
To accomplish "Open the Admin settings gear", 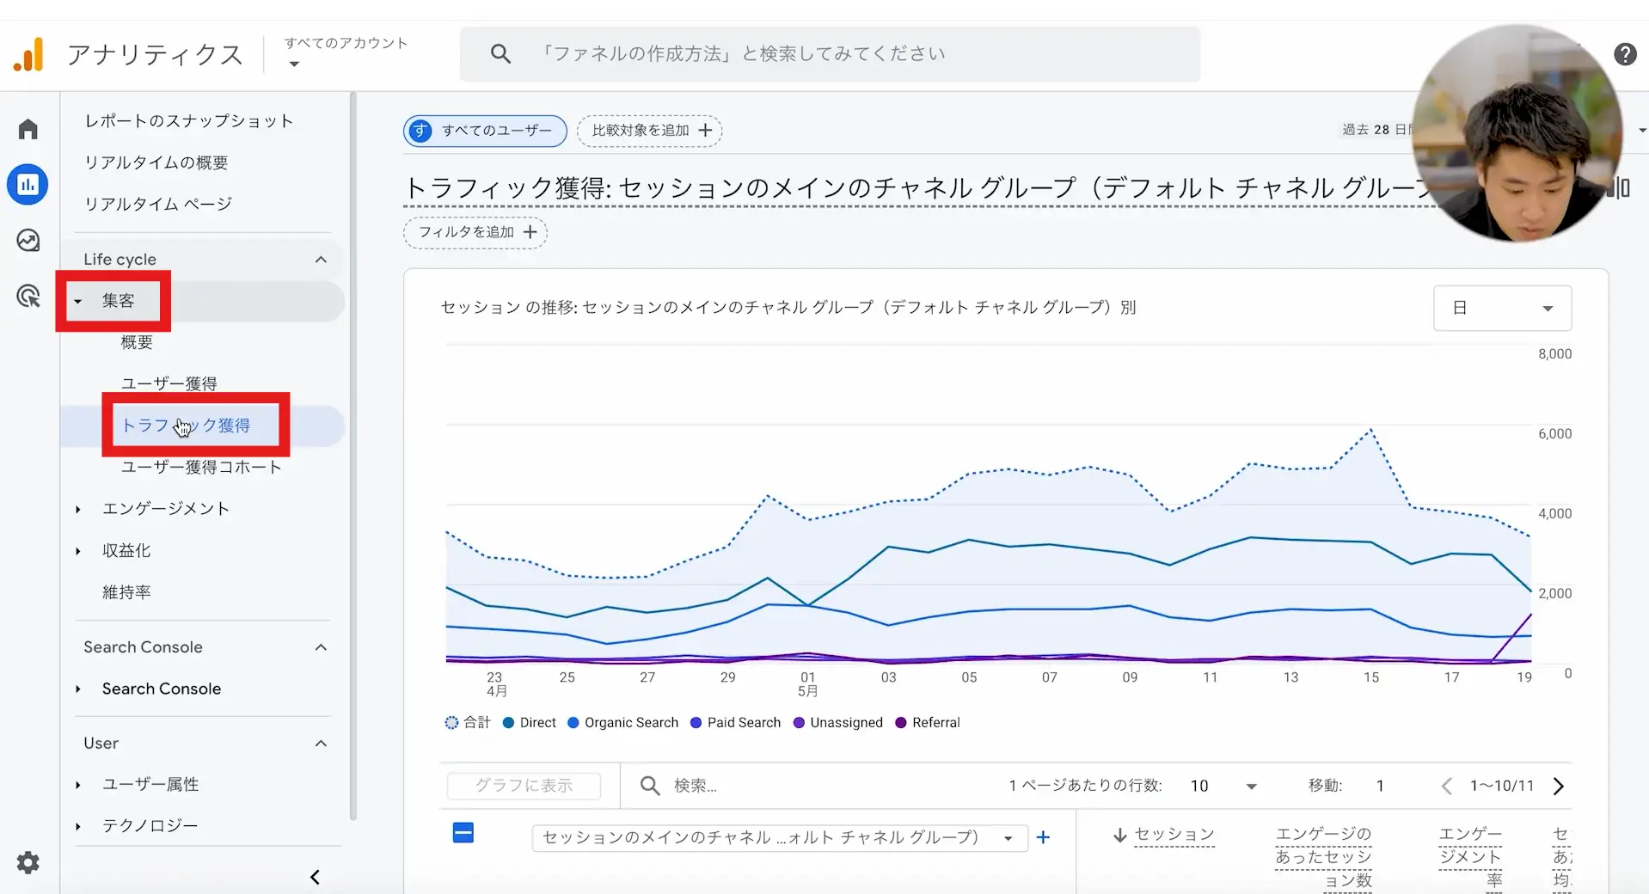I will [28, 862].
